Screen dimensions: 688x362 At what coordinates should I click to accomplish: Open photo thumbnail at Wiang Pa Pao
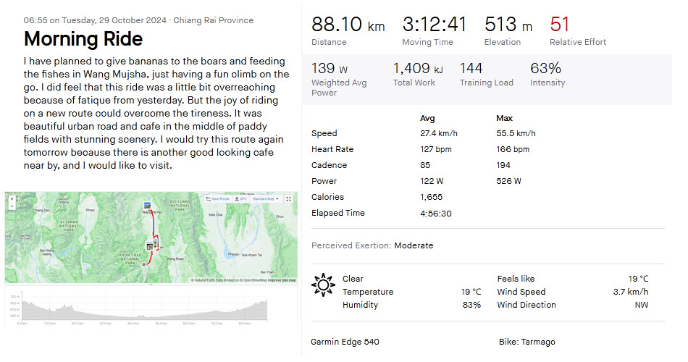pos(148,206)
